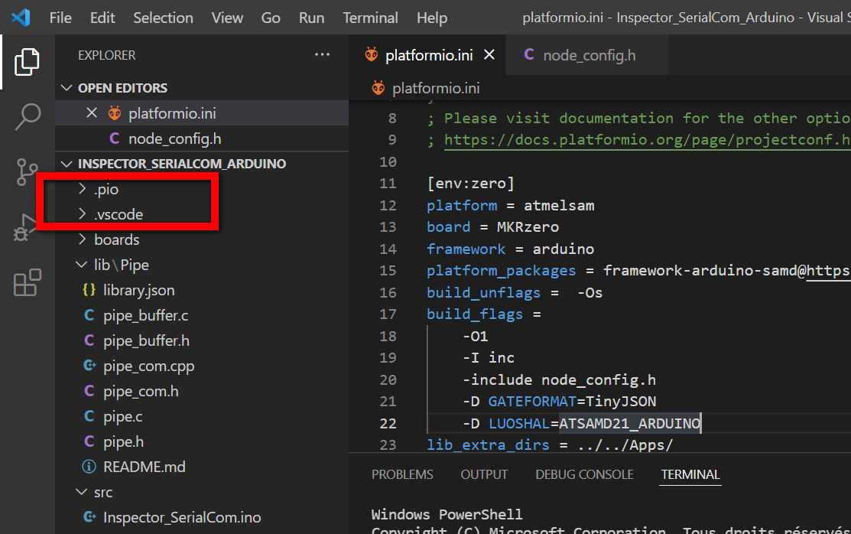Screen dimensions: 851x534
Task: Close the platformio.ini editor tab
Action: click(489, 55)
